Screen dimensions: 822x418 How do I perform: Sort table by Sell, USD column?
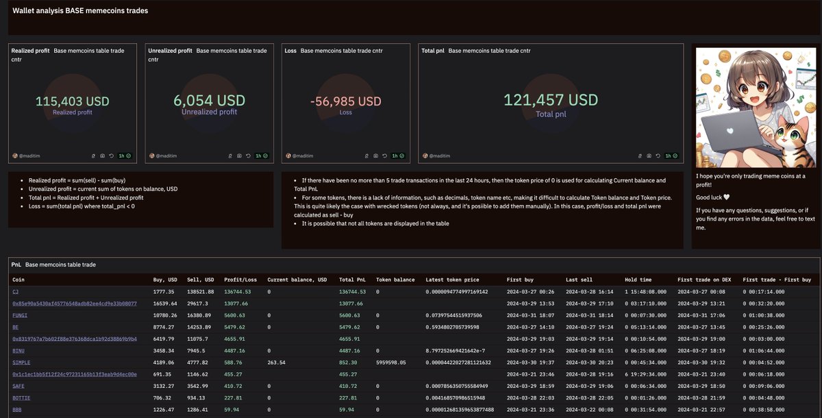coord(201,280)
